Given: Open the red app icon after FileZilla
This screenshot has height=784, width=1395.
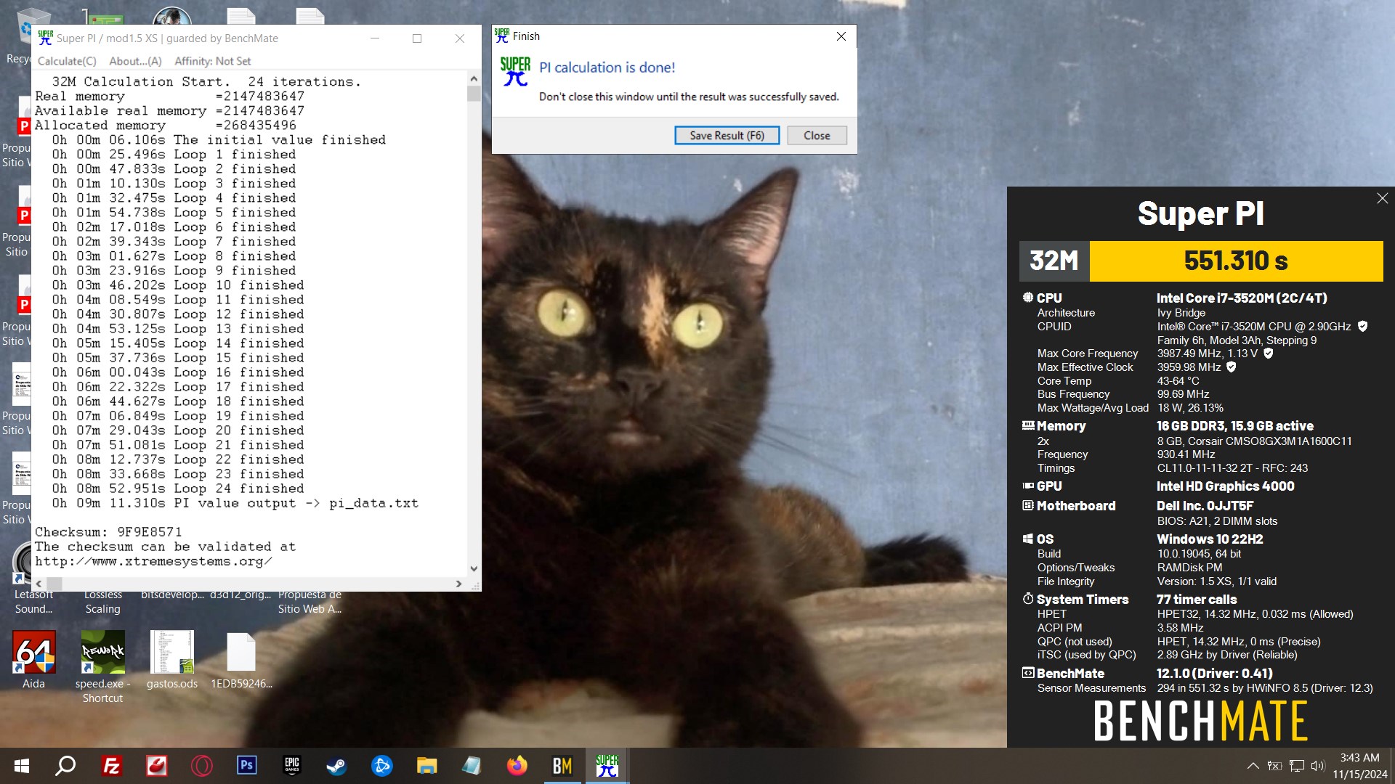Looking at the screenshot, I should click(156, 766).
